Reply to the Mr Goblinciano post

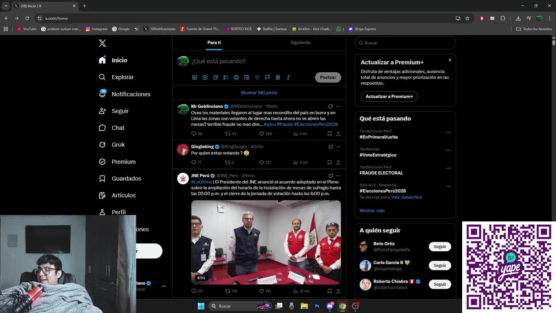[194, 134]
